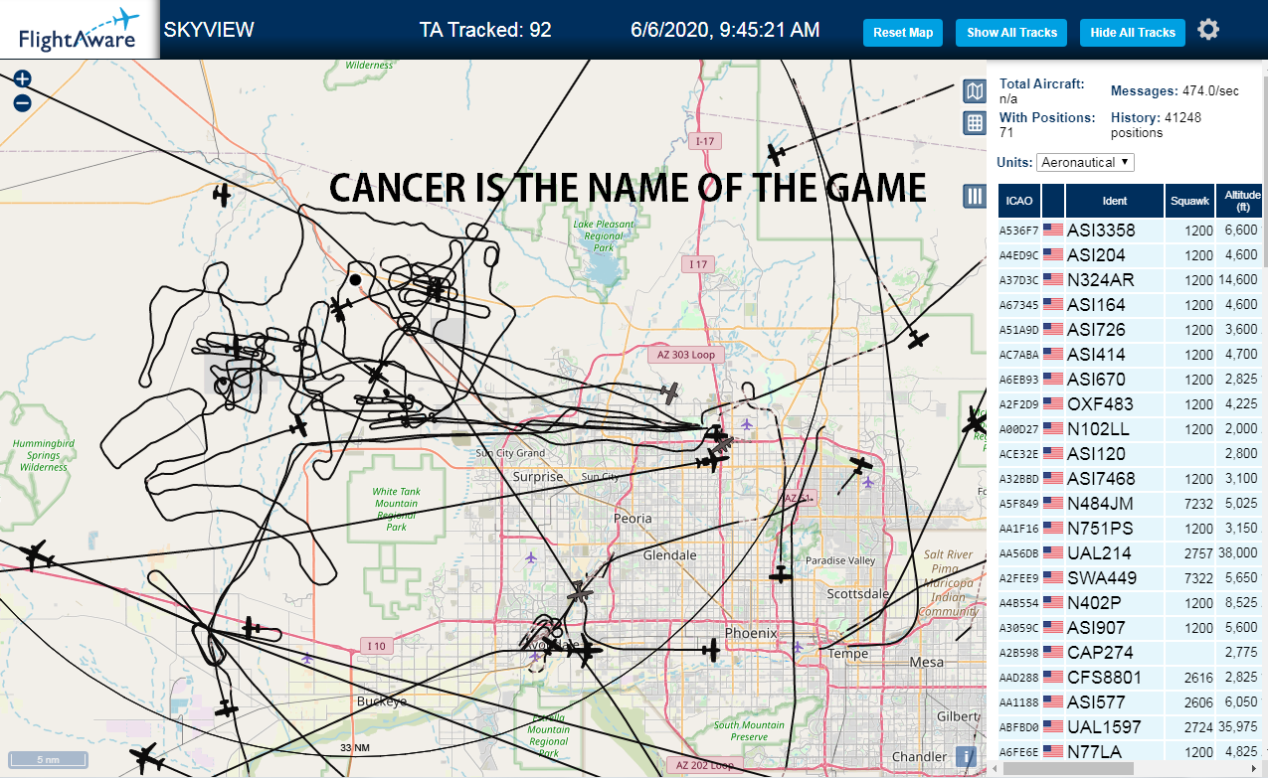
Task: Select the N77LA aircraft row
Action: [1133, 752]
